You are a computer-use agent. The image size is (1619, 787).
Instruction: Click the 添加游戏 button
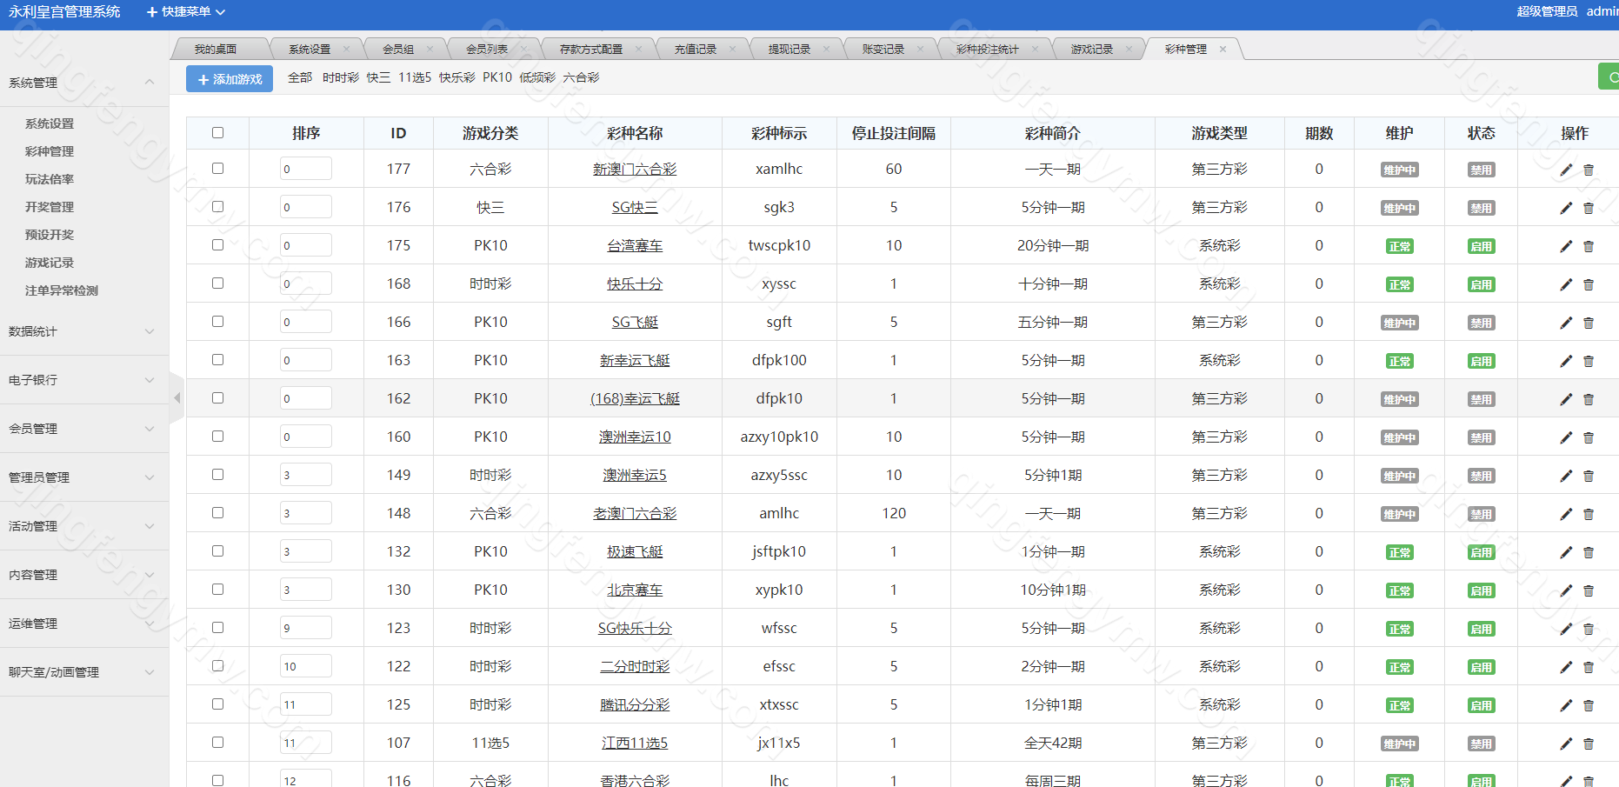coord(230,79)
